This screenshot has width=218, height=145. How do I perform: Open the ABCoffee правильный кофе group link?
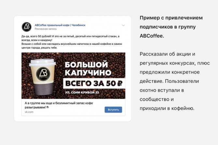point(60,25)
